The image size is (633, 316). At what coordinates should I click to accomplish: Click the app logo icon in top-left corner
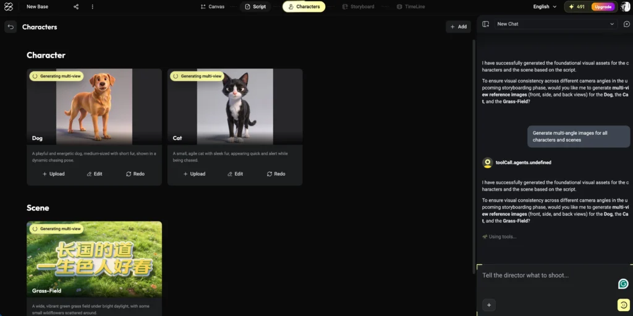9,7
